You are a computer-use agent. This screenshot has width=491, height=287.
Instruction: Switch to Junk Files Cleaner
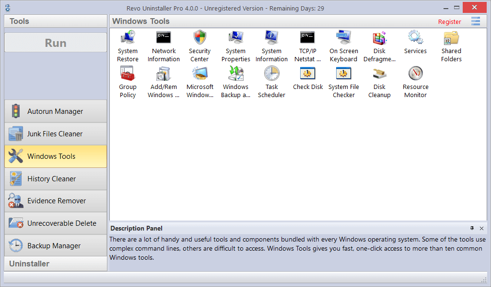[56, 134]
